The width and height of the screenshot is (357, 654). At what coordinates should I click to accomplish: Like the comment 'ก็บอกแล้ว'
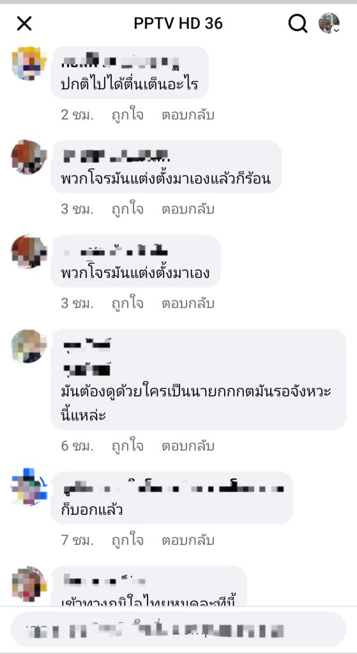pos(127,540)
